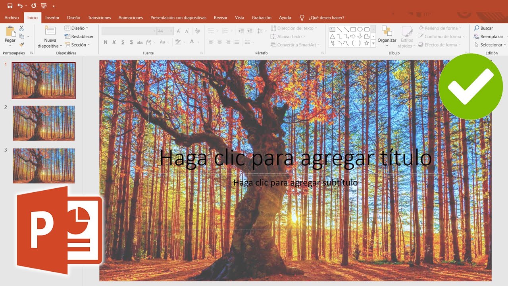This screenshot has height=286, width=508.
Task: Click the Restablecer button
Action: tap(79, 37)
